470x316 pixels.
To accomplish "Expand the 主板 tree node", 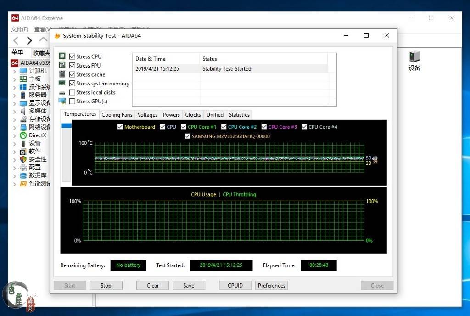I will point(14,79).
